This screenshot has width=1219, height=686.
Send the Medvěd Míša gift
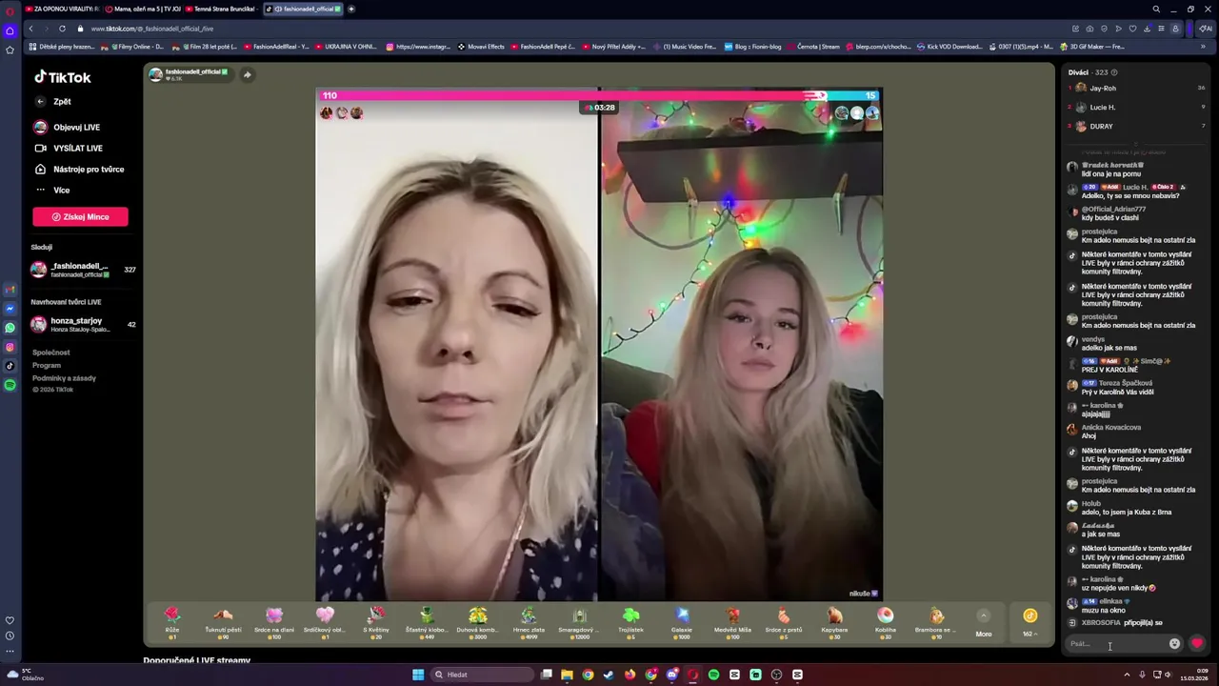tap(732, 622)
